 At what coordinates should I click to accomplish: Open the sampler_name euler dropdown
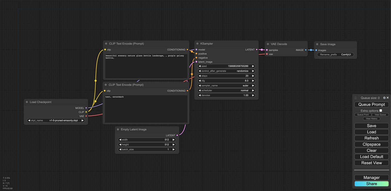point(226,86)
